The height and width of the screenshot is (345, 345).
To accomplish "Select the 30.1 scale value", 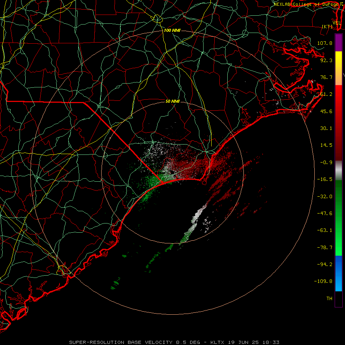I will pyautogui.click(x=326, y=128).
